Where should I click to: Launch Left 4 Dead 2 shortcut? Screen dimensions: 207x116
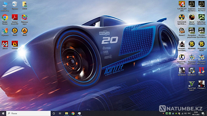click(182, 6)
